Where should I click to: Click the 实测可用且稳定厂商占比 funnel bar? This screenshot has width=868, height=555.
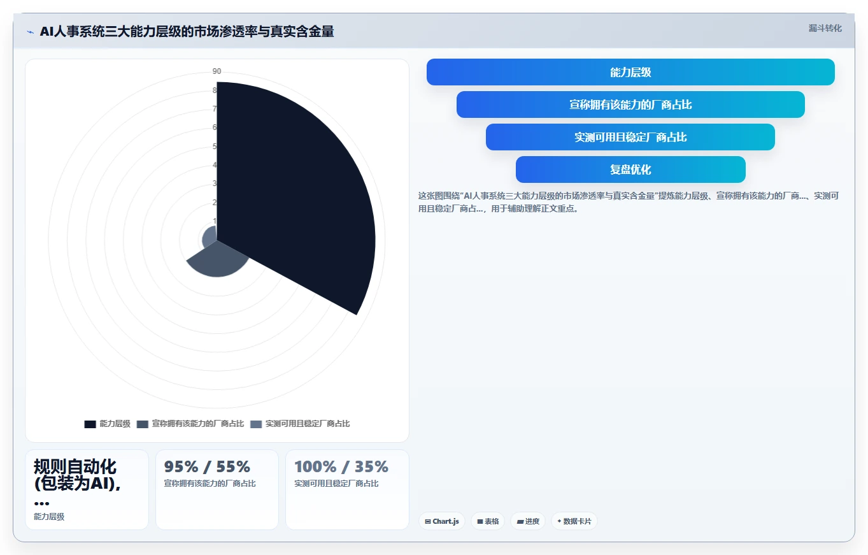coord(630,137)
